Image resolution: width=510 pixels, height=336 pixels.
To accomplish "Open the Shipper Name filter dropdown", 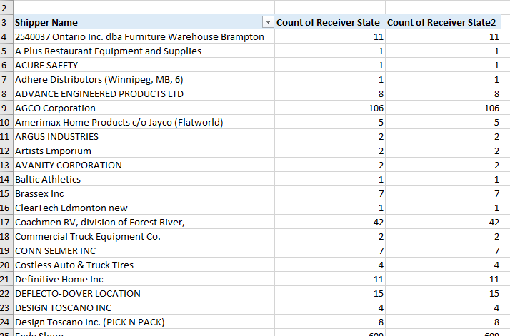I will pos(268,22).
